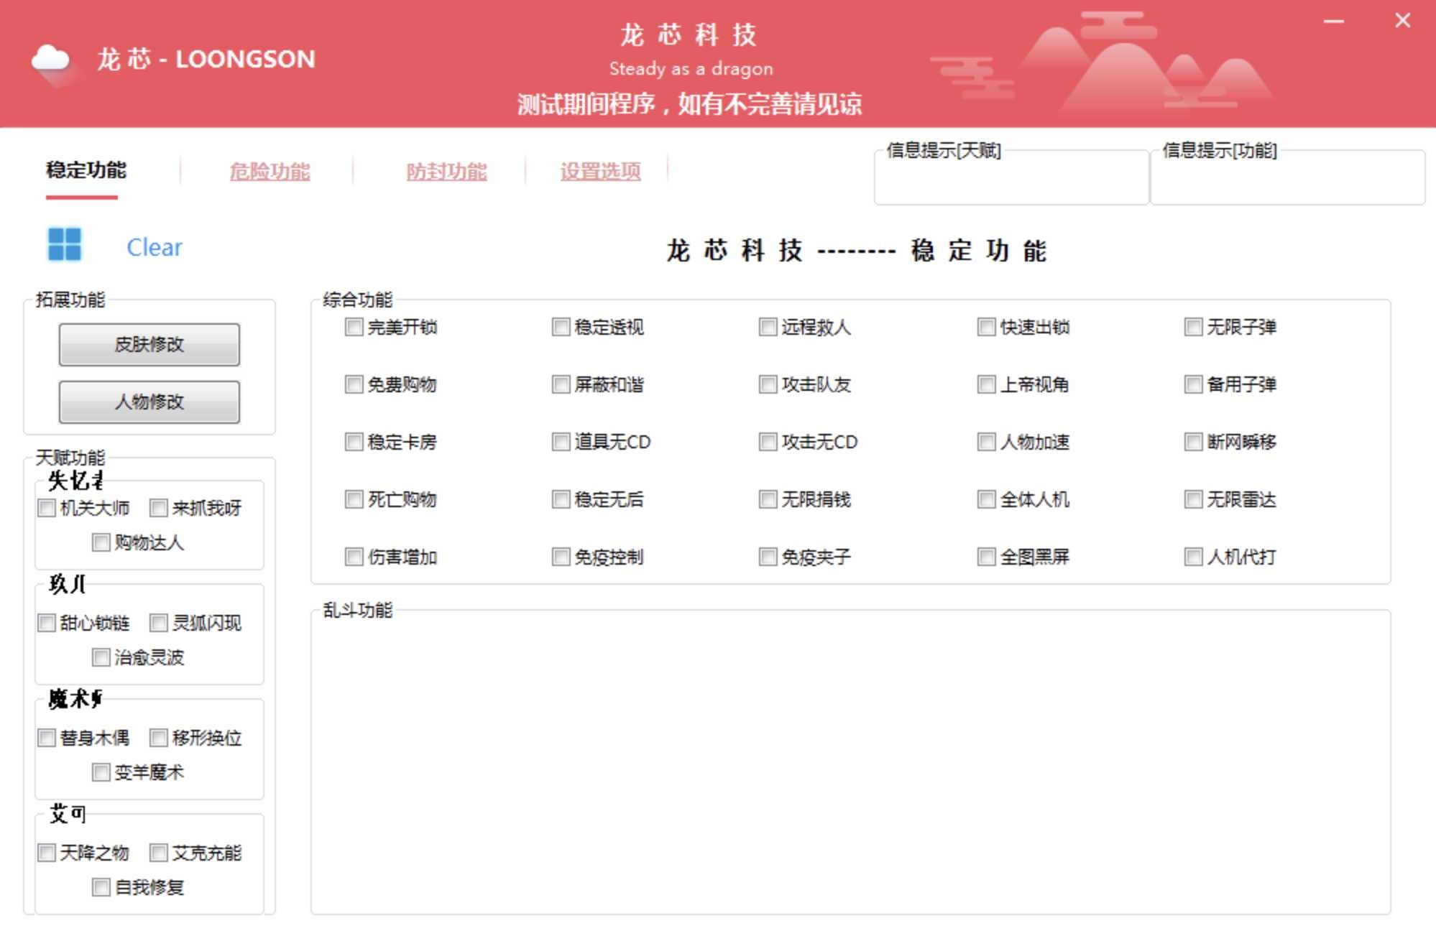Viewport: 1436px width, 931px height.
Task: Enable the 甜心锁链 checkbox
Action: pyautogui.click(x=47, y=623)
